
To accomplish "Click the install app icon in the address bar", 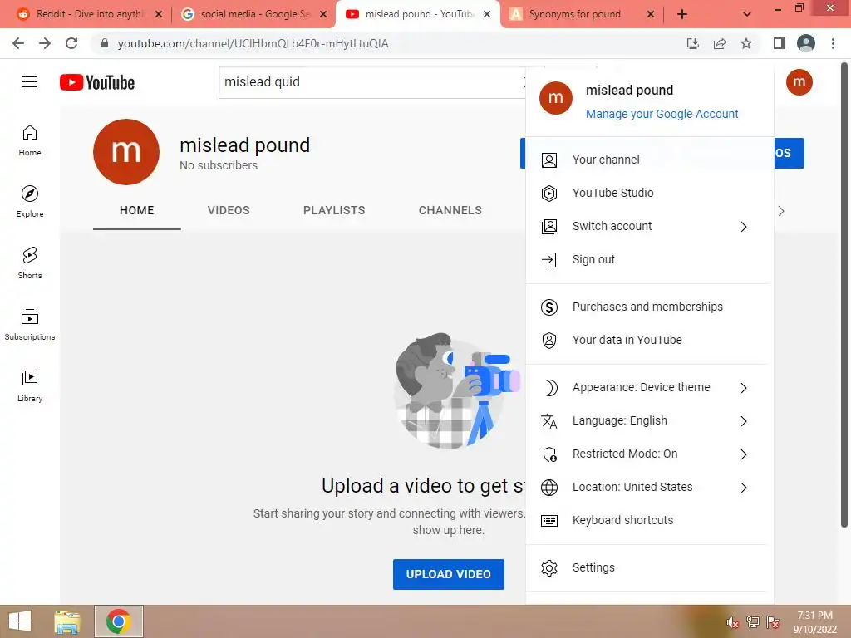I will (x=692, y=43).
